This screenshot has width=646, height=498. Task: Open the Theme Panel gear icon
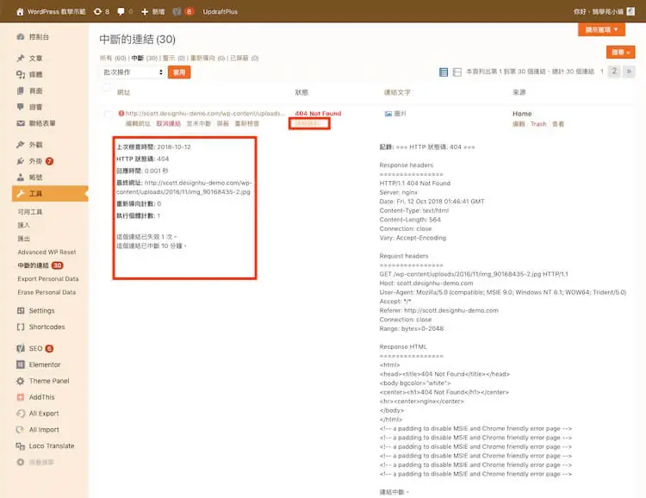click(x=20, y=381)
